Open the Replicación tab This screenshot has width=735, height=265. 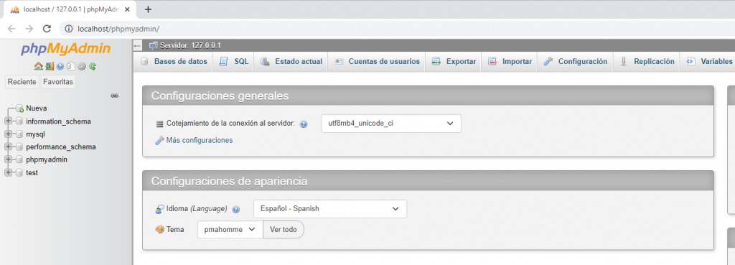[647, 62]
